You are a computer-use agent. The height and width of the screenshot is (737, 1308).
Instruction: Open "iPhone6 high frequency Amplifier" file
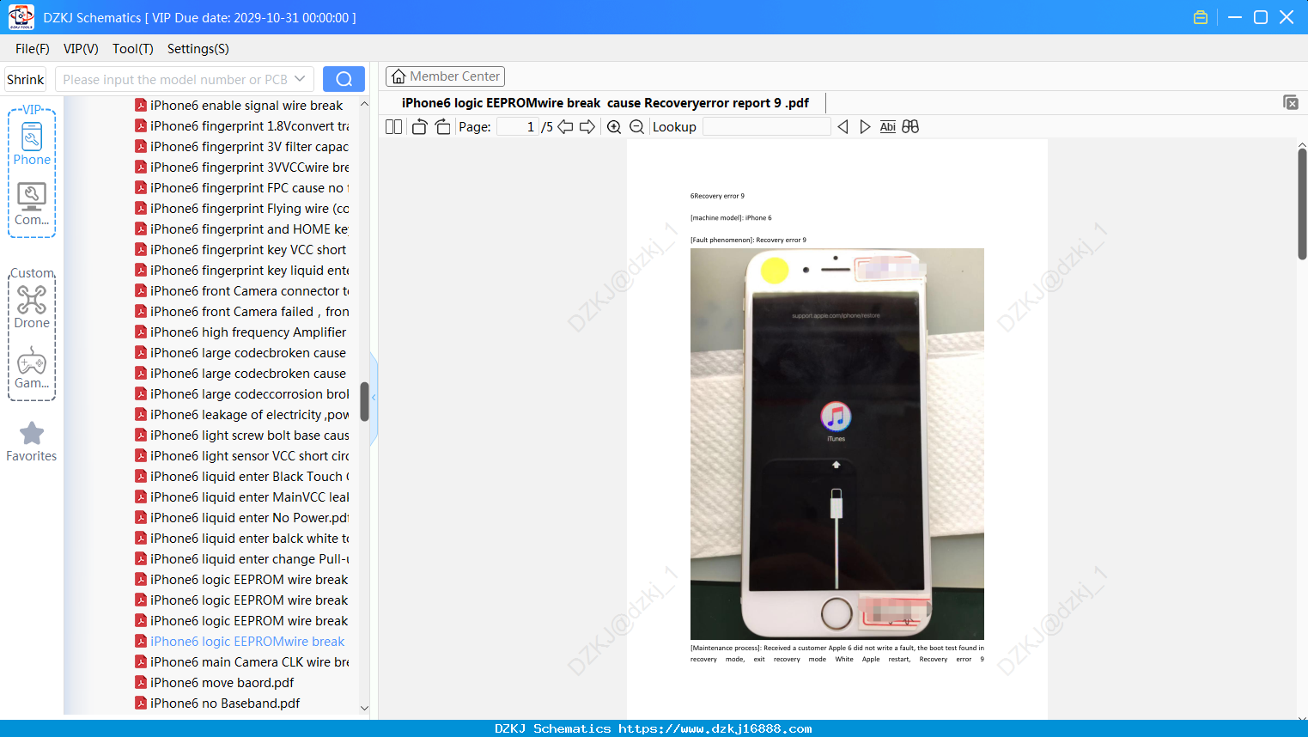click(240, 332)
